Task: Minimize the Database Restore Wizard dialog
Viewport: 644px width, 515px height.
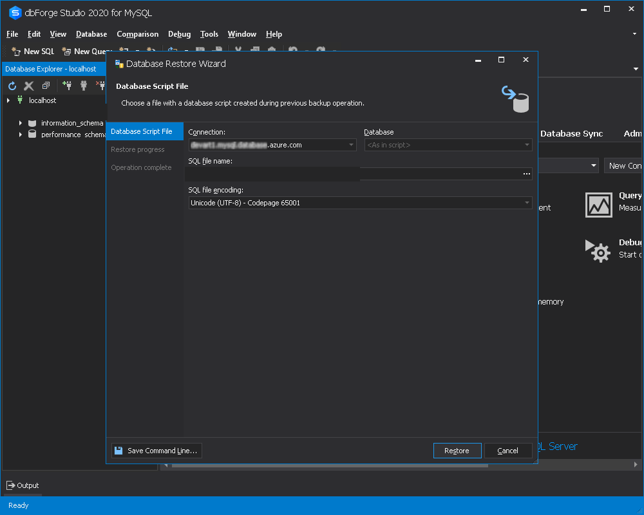Action: pos(478,60)
